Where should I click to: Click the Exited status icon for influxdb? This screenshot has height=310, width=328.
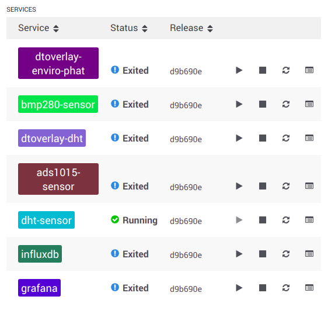pyautogui.click(x=115, y=253)
